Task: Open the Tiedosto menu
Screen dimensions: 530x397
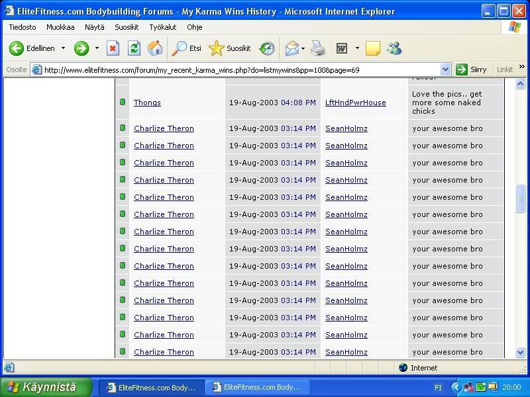Action: pos(23,27)
